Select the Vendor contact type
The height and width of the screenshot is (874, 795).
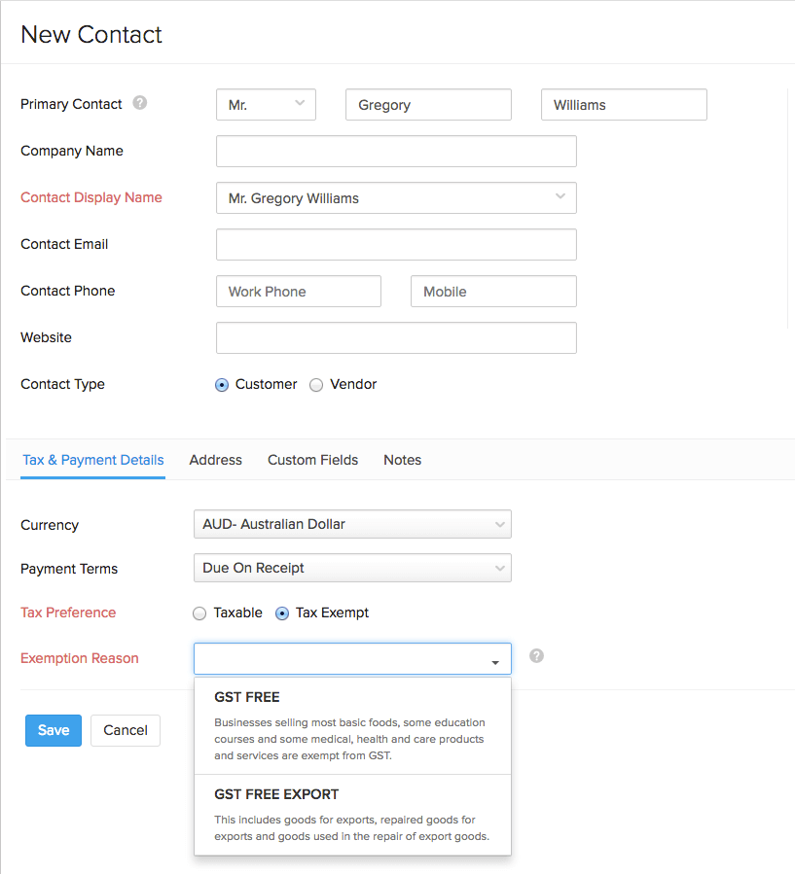pos(315,384)
